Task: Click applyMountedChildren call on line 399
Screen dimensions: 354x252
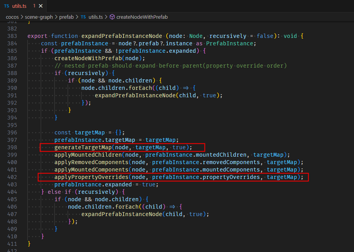Action: [88, 155]
